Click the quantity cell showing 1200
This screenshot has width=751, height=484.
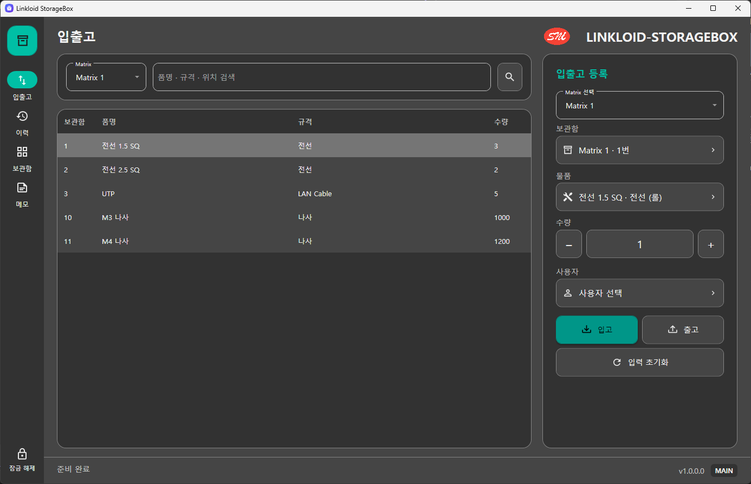[502, 241]
